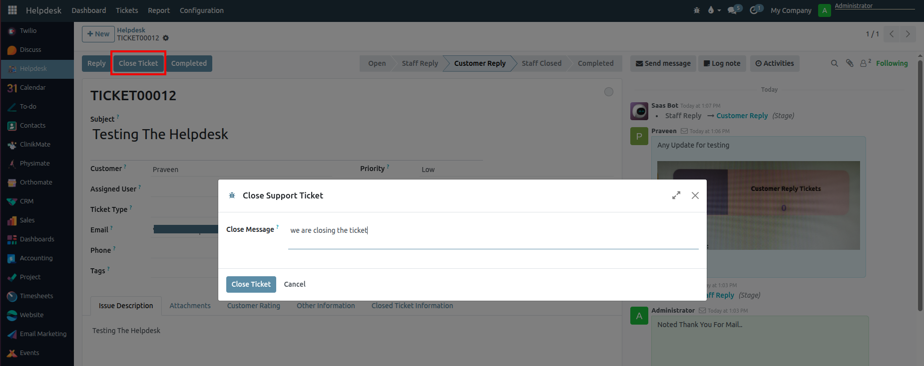Click the debug bug icon in navbar
The width and height of the screenshot is (924, 366).
pos(697,10)
